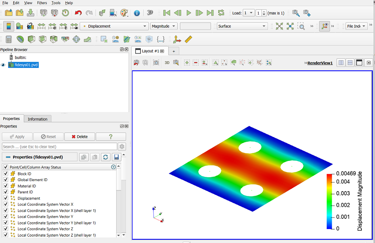Play the animation
This screenshot has width=375, height=243.
point(189,12)
